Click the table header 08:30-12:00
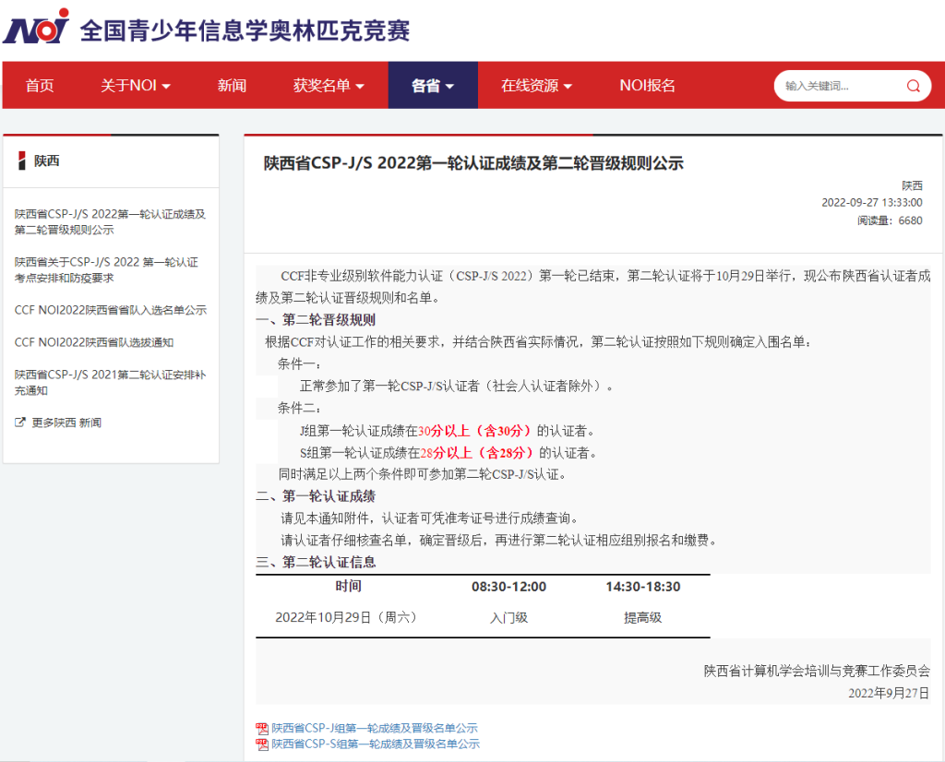945x762 pixels. 508,587
